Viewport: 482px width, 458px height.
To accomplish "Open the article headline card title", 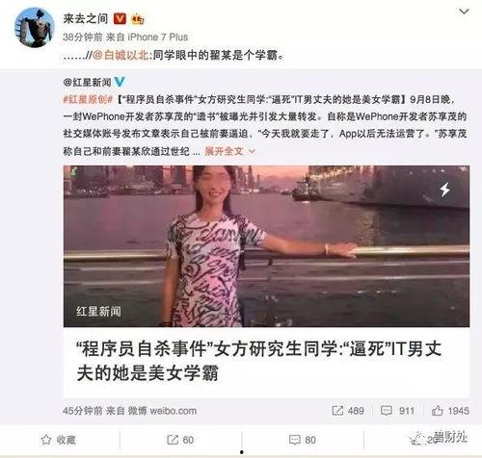I will pyautogui.click(x=258, y=361).
